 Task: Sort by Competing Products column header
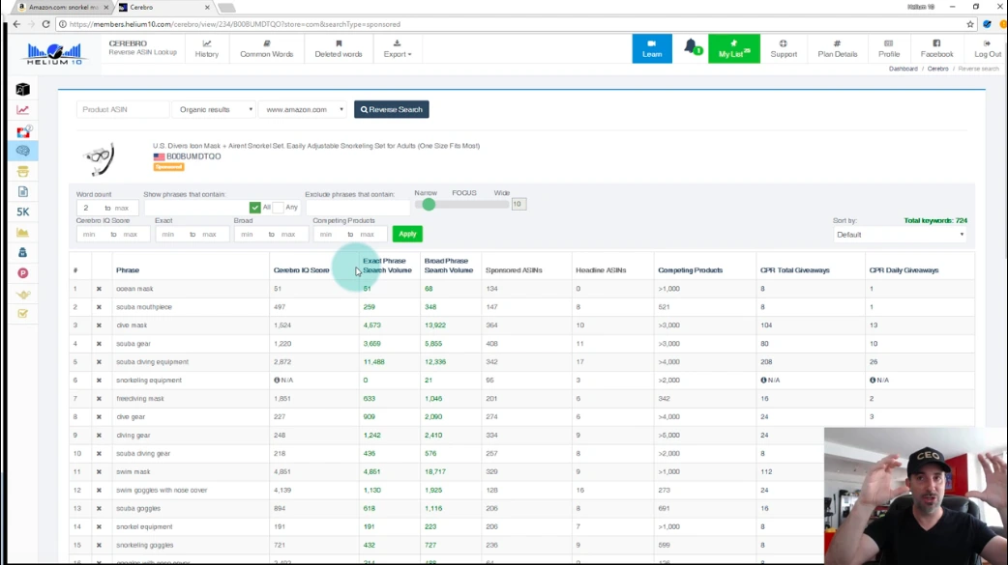click(691, 270)
